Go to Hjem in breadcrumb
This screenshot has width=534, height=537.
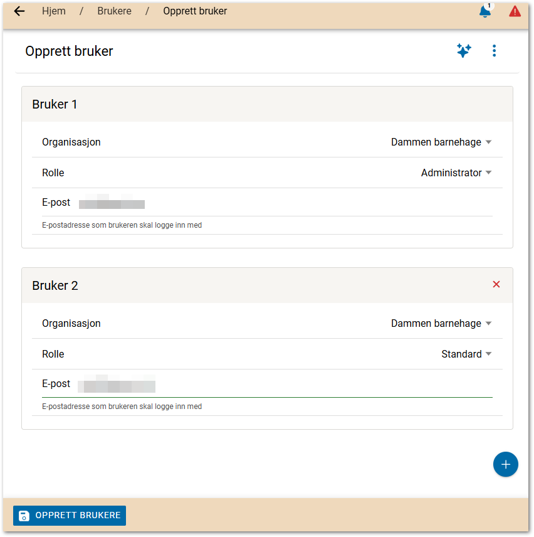pyautogui.click(x=53, y=11)
